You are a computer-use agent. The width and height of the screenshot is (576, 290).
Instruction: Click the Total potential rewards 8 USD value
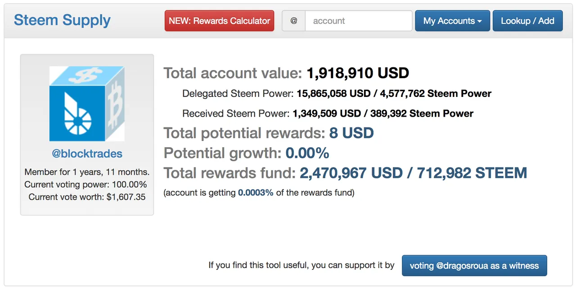pos(351,133)
